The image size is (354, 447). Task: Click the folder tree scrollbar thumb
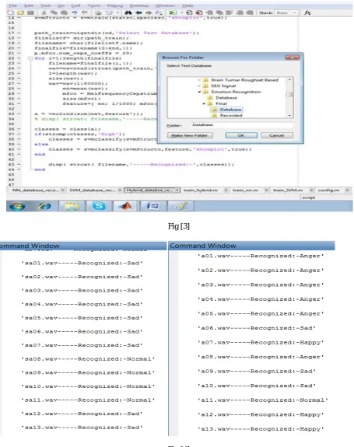pyautogui.click(x=289, y=95)
